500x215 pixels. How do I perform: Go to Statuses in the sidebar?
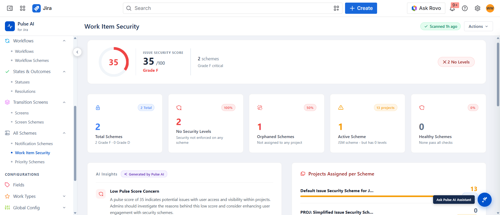tap(22, 82)
